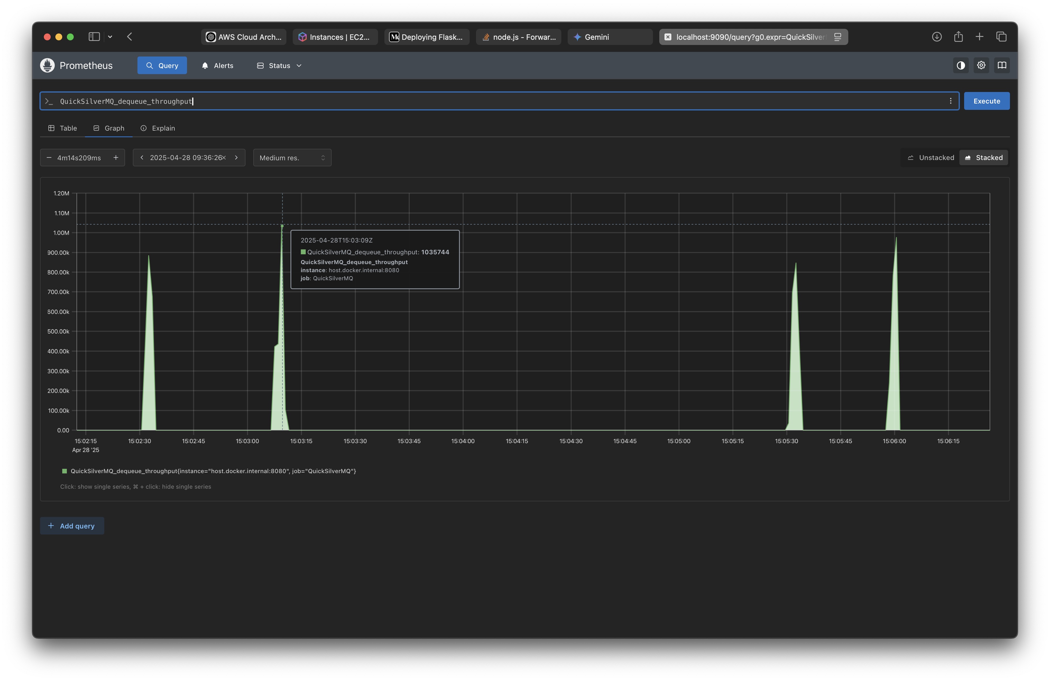Click inside the PromQL expression input
1050x681 pixels.
click(x=309, y=101)
